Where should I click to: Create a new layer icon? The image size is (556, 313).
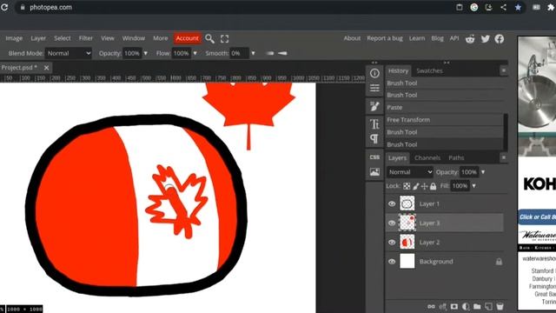[488, 306]
